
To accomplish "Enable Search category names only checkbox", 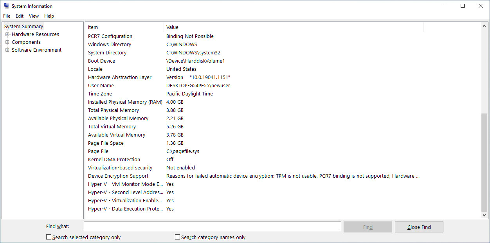I will pos(177,237).
